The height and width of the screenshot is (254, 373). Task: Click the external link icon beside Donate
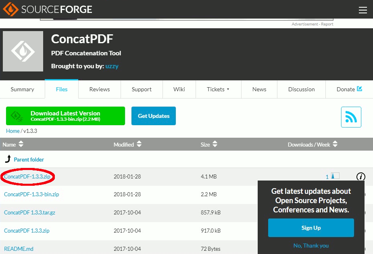pos(359,89)
